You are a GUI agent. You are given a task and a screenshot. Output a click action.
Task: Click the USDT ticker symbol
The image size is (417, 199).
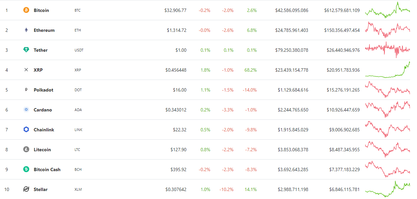click(x=79, y=50)
